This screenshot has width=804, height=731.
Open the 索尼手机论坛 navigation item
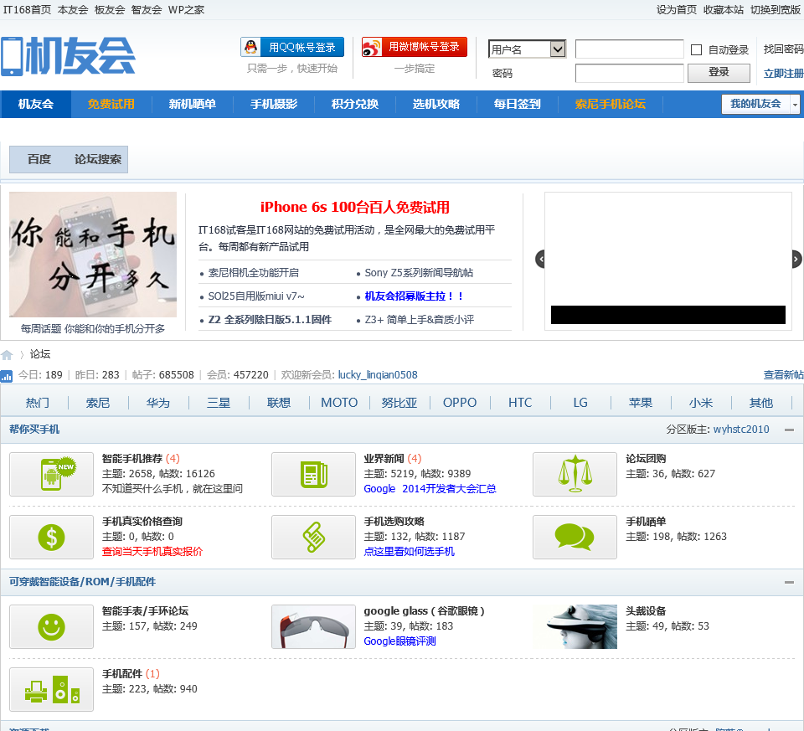[x=611, y=104]
